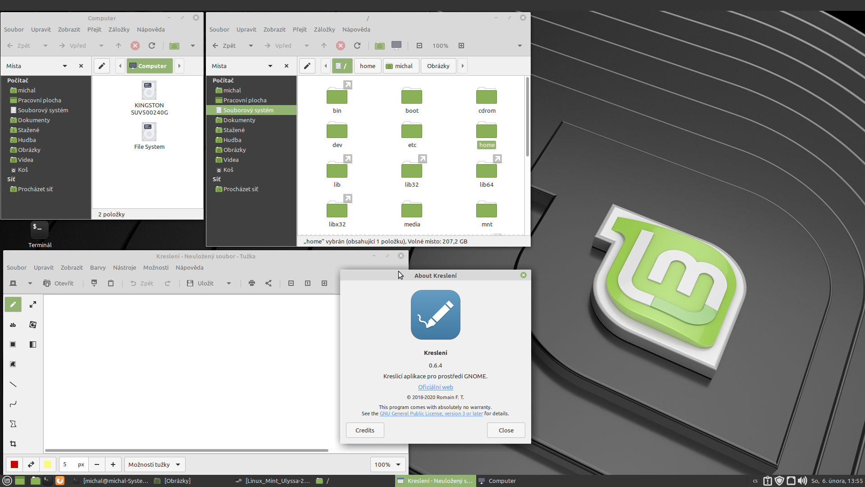Expand the 100% zoom dropdown in Kreslení
Screen dimensions: 865x487
pos(387,464)
